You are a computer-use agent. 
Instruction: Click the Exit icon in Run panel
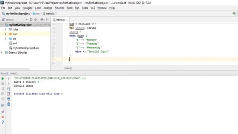(3, 99)
